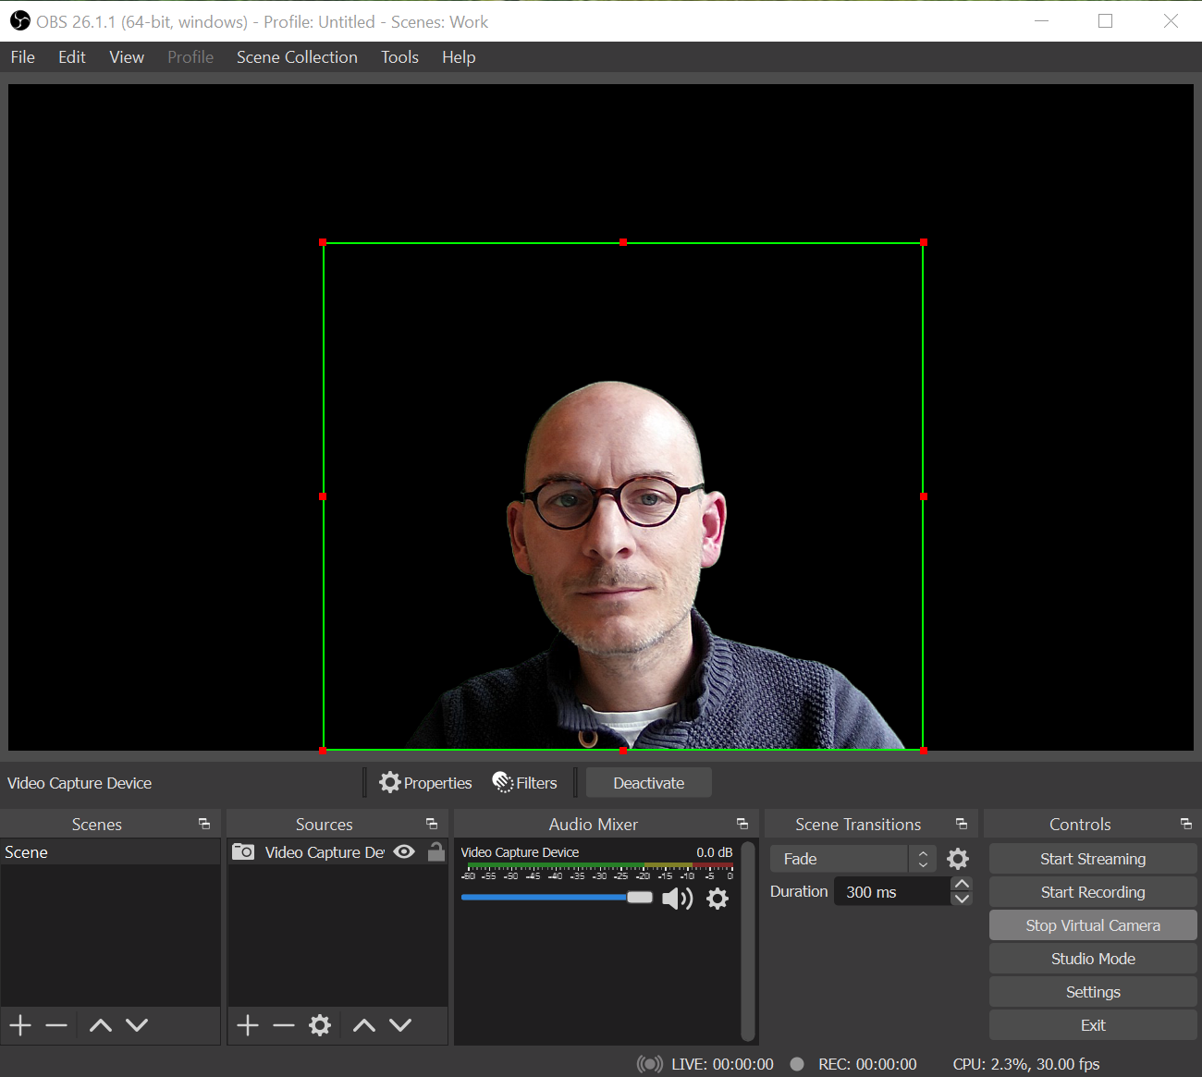Mute Video Capture Device audio

(x=677, y=899)
